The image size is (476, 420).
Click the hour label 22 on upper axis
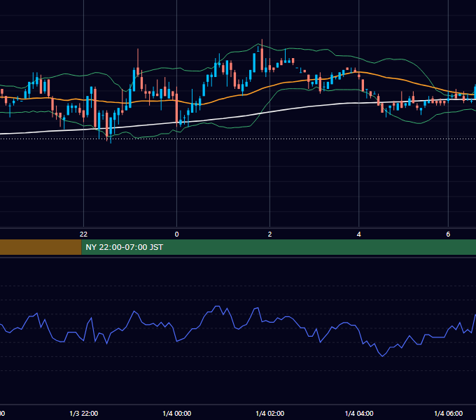coord(83,234)
